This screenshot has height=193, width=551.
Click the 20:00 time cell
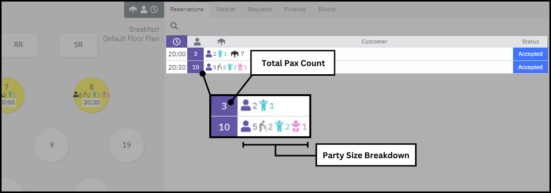(177, 54)
